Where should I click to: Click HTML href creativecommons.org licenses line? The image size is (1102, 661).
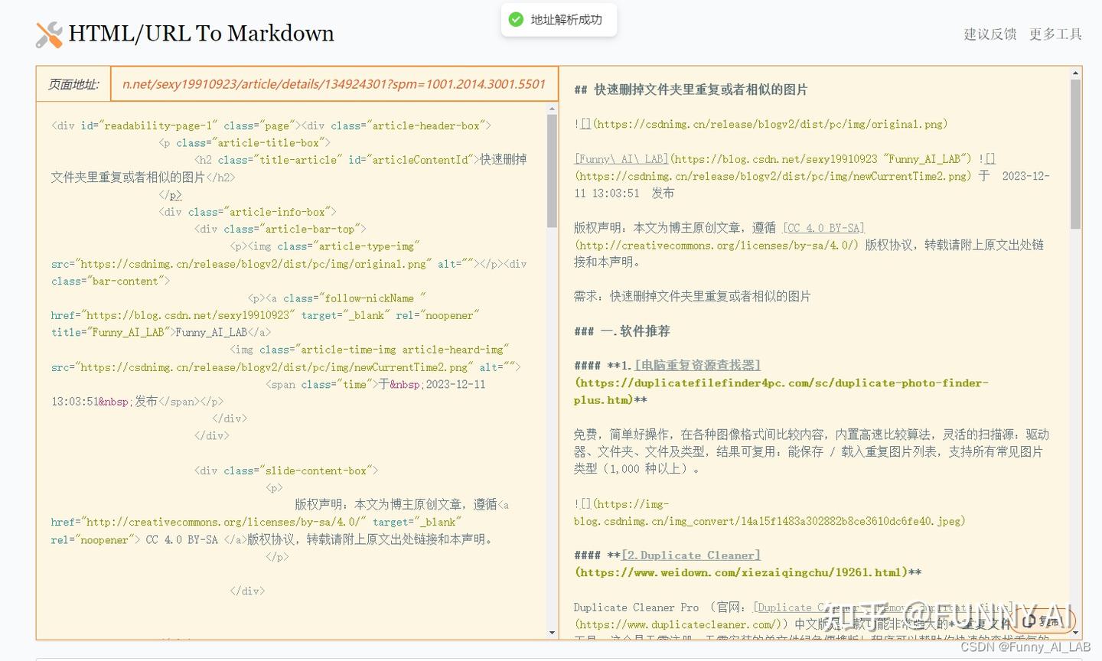tap(256, 523)
